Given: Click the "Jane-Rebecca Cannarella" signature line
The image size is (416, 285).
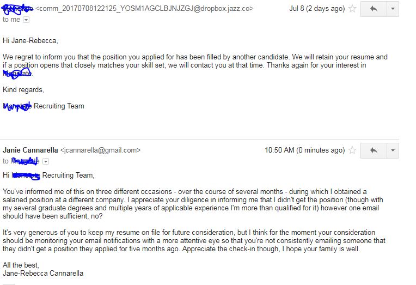Looking at the screenshot, I should coord(43,273).
